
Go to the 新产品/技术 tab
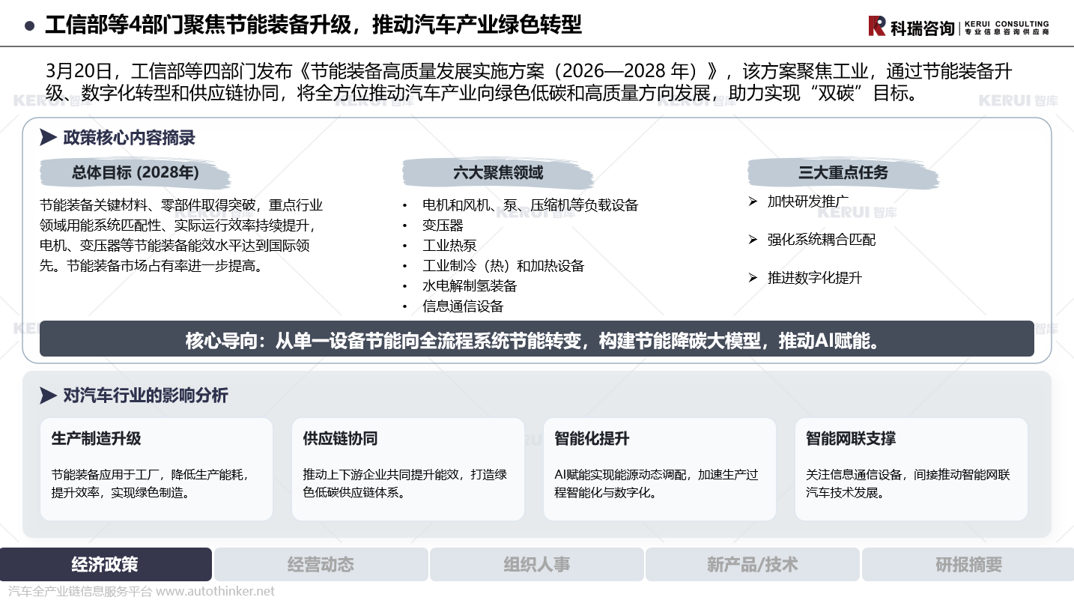click(x=752, y=565)
